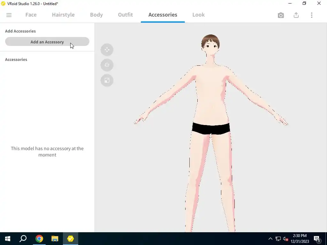The image size is (327, 245).
Task: Restore down the VRoid Studio window
Action: pos(304,3)
